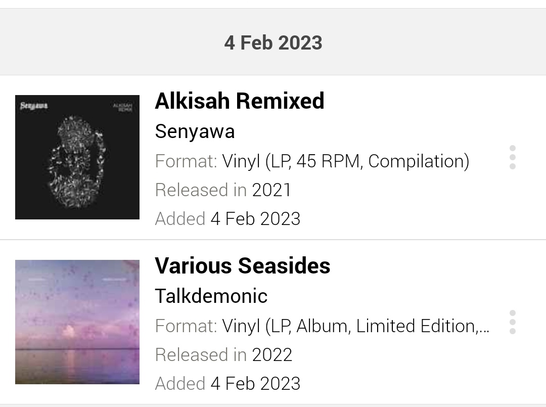Select the Alkisah Remixed title
Image resolution: width=546 pixels, height=407 pixels.
tap(240, 101)
